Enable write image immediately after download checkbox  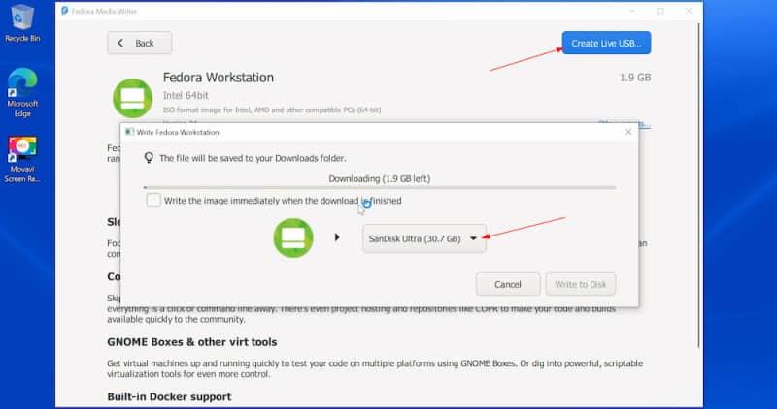[153, 201]
